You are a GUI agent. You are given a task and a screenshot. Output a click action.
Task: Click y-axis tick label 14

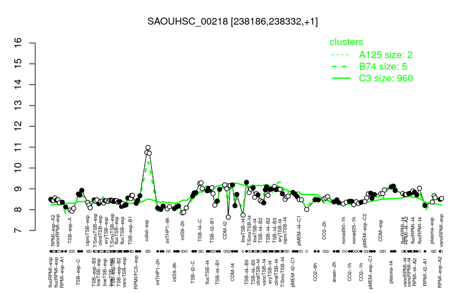pos(18,85)
